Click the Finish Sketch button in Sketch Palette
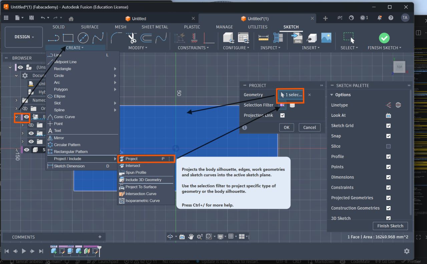The width and height of the screenshot is (427, 264). tap(390, 226)
